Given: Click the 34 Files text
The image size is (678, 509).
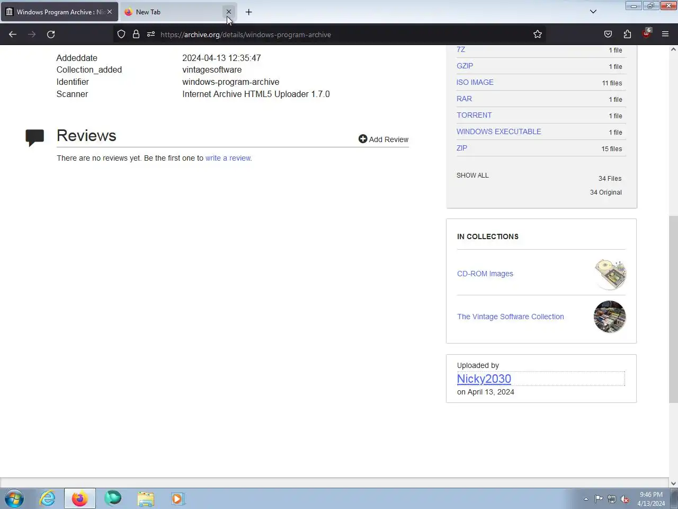Looking at the screenshot, I should click(x=610, y=179).
